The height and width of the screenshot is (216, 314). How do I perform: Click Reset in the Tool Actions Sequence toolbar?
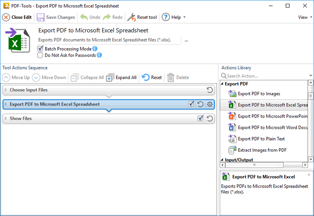[152, 77]
